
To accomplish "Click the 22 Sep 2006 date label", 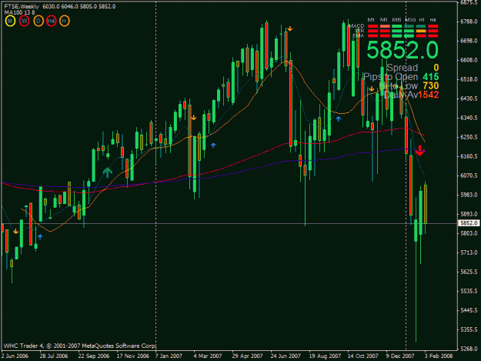I will 94,356.
